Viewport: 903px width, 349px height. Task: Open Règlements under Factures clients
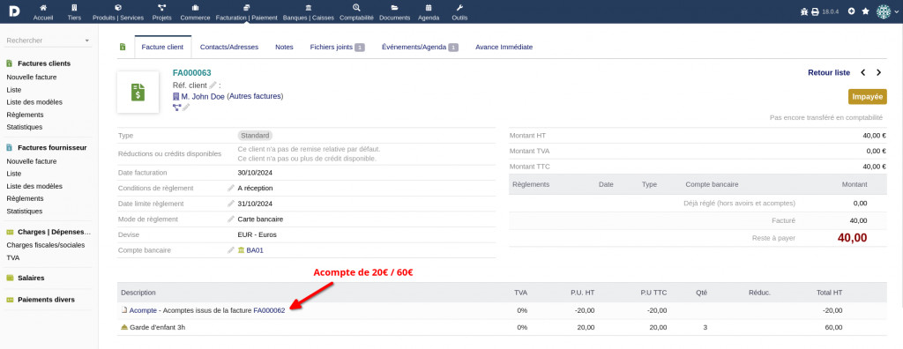click(25, 115)
